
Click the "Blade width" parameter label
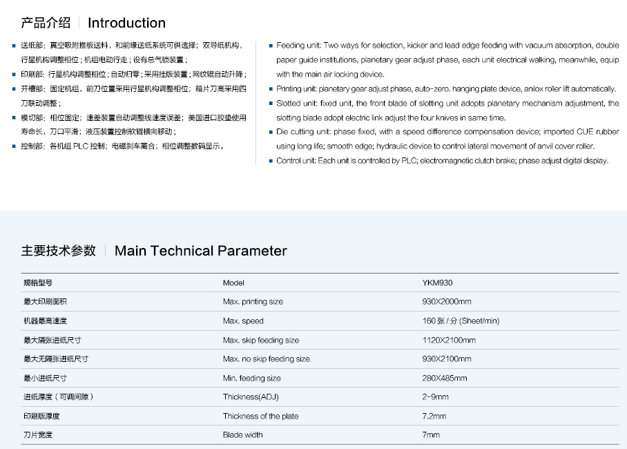242,435
